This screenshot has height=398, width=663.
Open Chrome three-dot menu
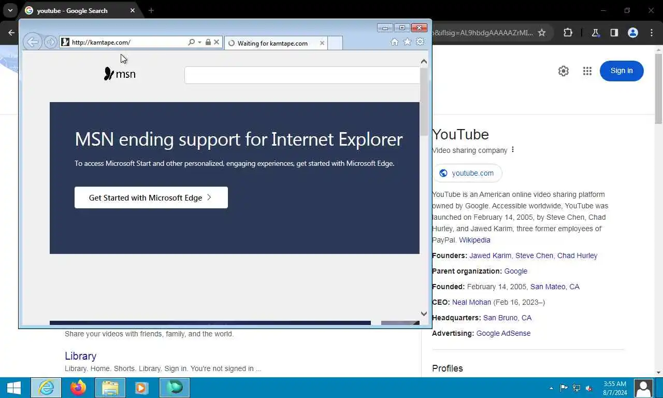click(651, 33)
